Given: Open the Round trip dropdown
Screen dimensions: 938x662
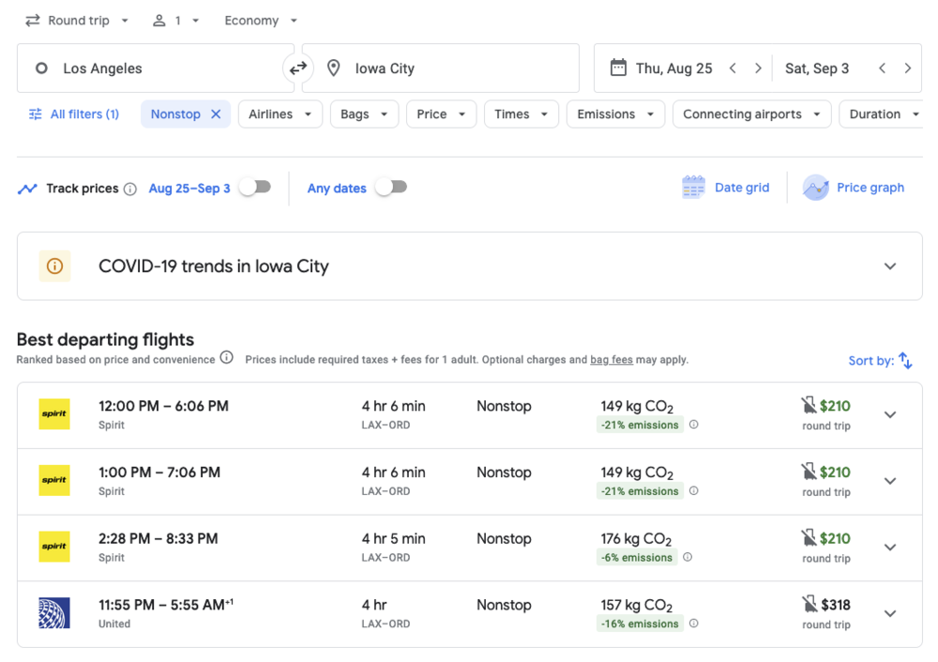Looking at the screenshot, I should 77,21.
